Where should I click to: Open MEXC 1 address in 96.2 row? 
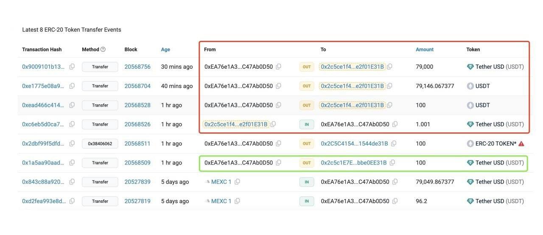221,201
